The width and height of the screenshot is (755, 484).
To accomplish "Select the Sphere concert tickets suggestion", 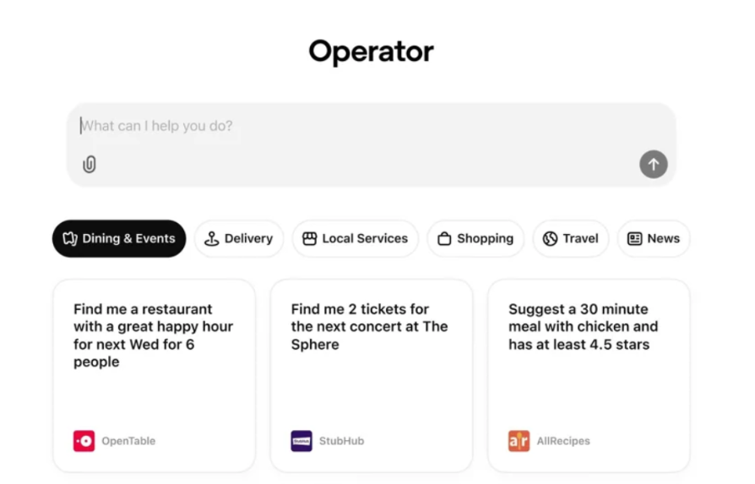I will [371, 372].
